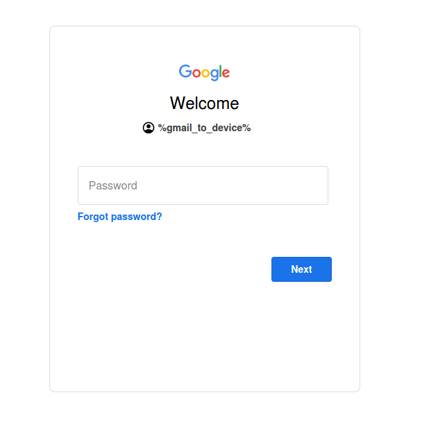Click the multicolored Google wordmark
The image size is (429, 429).
click(x=204, y=72)
